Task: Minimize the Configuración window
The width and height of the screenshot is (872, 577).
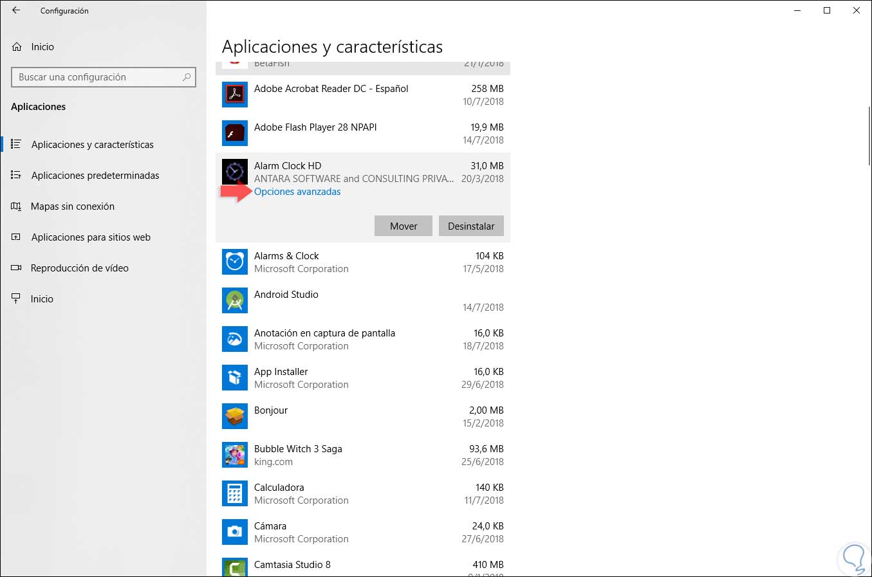Action: [x=797, y=10]
